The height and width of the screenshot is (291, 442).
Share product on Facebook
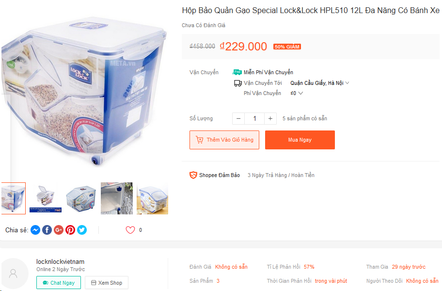47,230
